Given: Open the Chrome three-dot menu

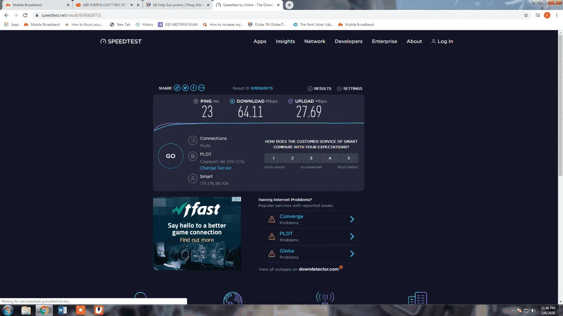Looking at the screenshot, I should 557,15.
